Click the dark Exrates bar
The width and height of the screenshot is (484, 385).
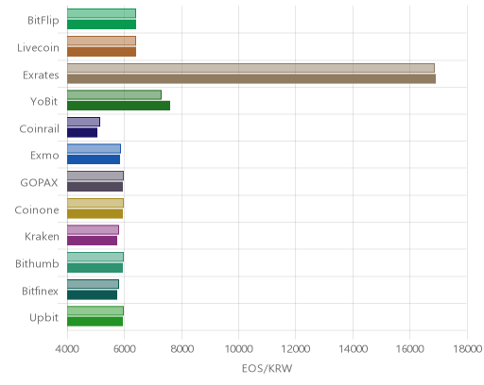[251, 79]
